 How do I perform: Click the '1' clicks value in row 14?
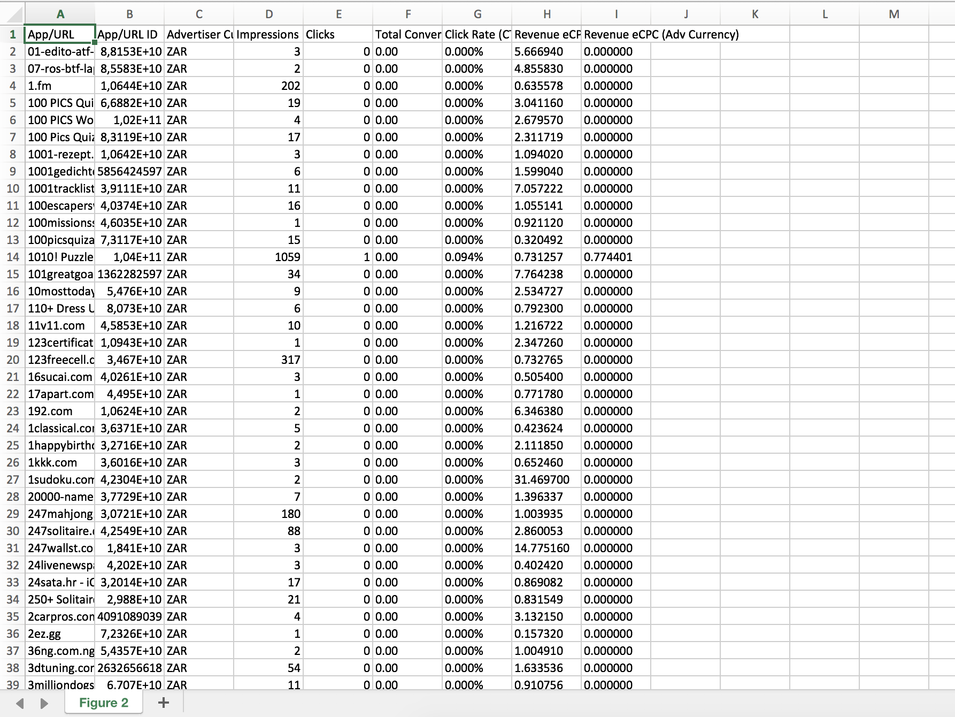pyautogui.click(x=338, y=257)
